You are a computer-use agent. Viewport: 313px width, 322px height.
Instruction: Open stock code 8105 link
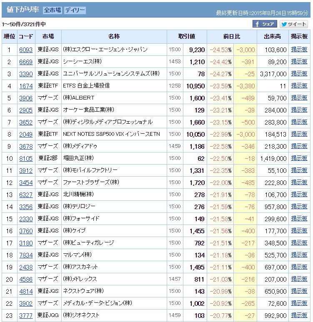(26, 158)
